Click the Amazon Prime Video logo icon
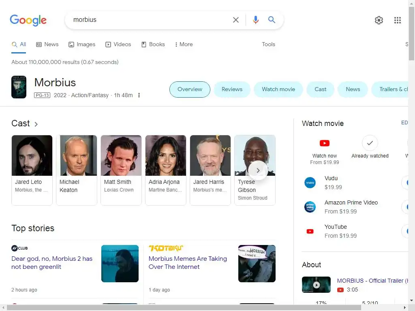The width and height of the screenshot is (415, 311). [310, 207]
